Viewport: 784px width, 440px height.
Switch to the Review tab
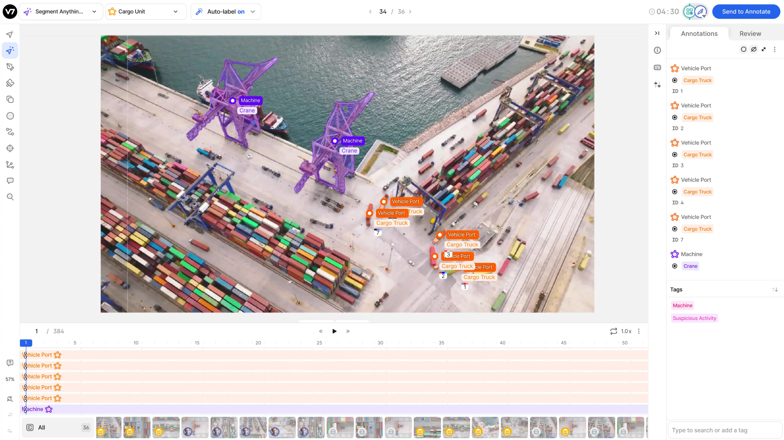[750, 34]
